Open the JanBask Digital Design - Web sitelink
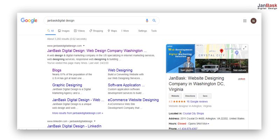Viewport: 280px width, 140px height. [78, 100]
